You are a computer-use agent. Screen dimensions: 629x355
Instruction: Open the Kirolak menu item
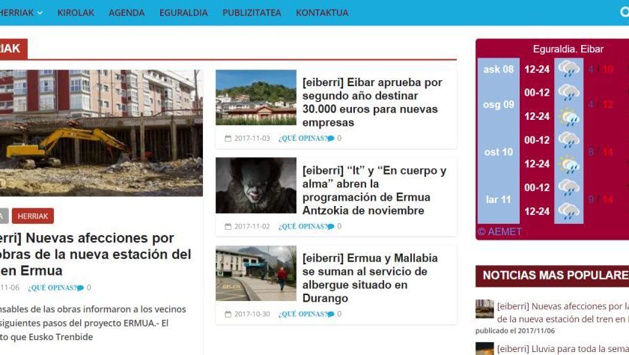pos(76,13)
